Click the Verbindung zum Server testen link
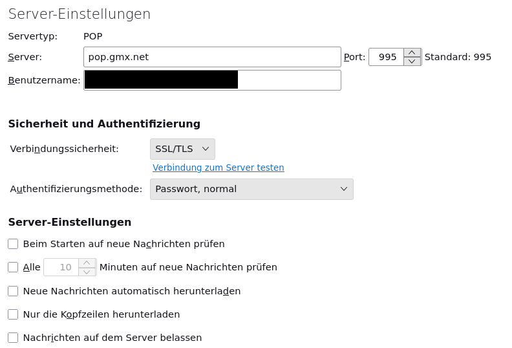The height and width of the screenshot is (348, 512). [x=219, y=168]
